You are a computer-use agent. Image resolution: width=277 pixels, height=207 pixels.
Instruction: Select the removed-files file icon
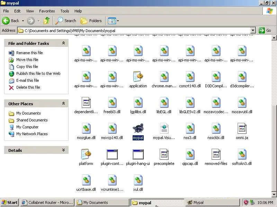(216, 154)
